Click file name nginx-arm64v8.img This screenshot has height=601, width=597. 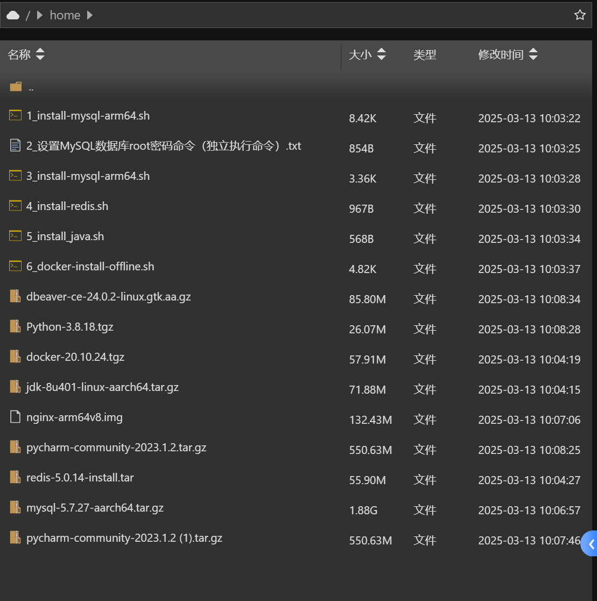click(x=74, y=417)
